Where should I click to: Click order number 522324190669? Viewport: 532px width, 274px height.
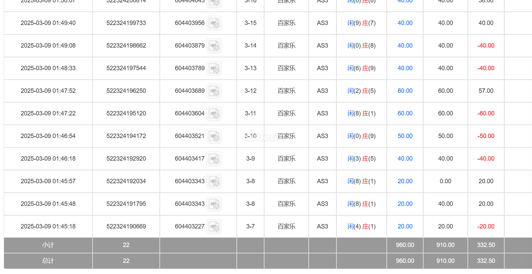click(x=126, y=226)
